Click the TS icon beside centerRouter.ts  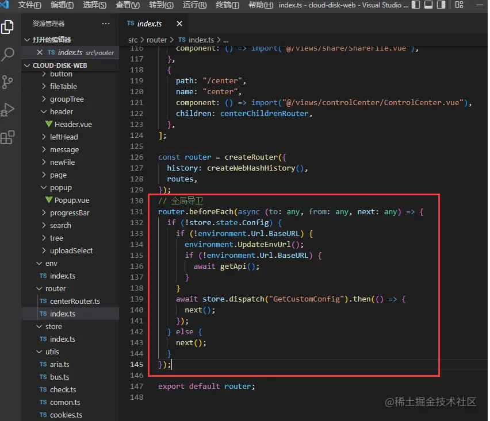click(x=43, y=301)
